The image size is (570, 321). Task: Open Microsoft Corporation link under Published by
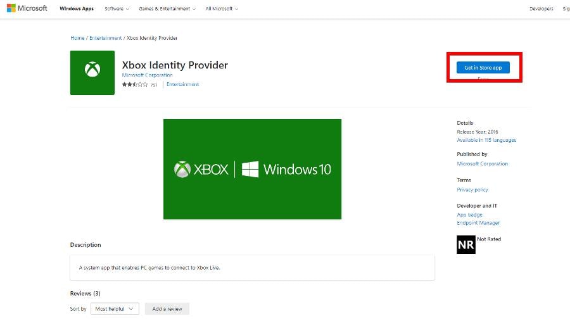point(483,163)
